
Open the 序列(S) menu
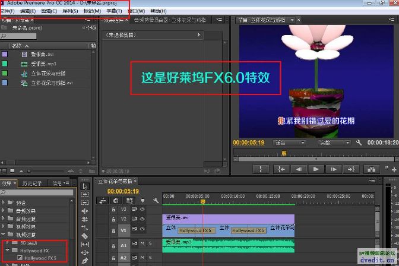tap(70, 11)
